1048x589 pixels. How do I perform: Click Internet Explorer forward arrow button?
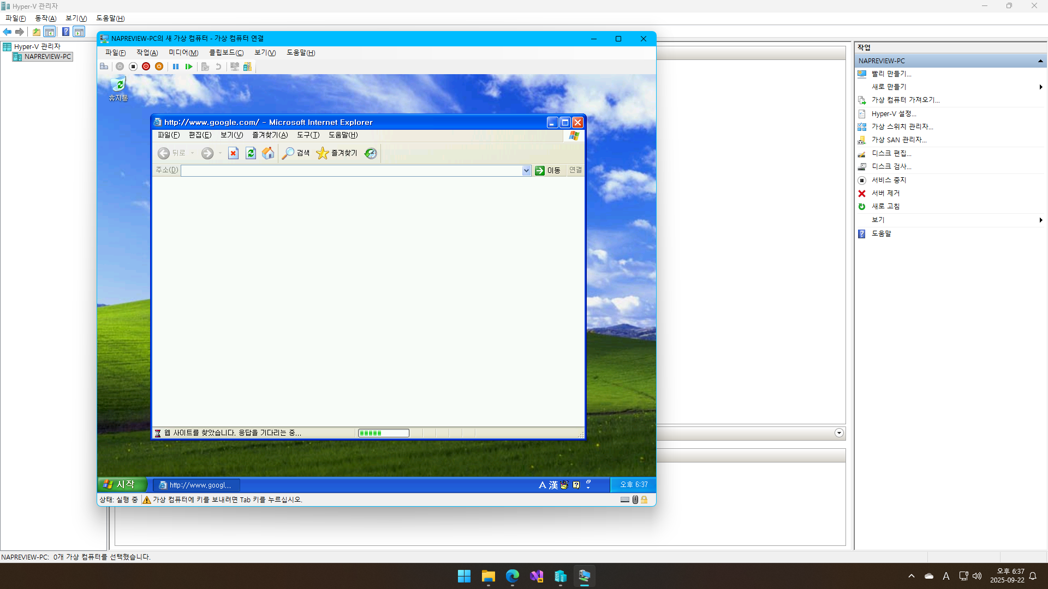[207, 153]
